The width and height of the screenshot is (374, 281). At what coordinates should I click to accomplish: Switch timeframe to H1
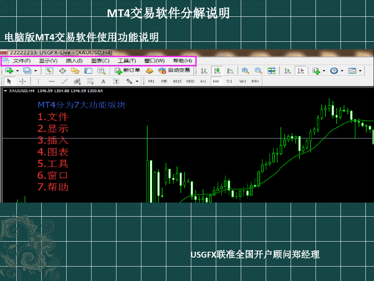click(x=203, y=82)
